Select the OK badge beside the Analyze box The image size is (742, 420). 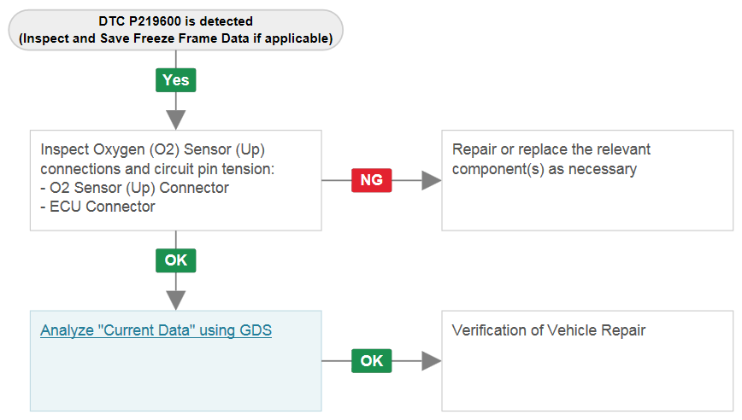pyautogui.click(x=372, y=361)
